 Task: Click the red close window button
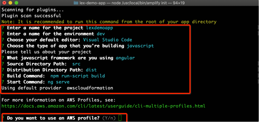point(4,3)
